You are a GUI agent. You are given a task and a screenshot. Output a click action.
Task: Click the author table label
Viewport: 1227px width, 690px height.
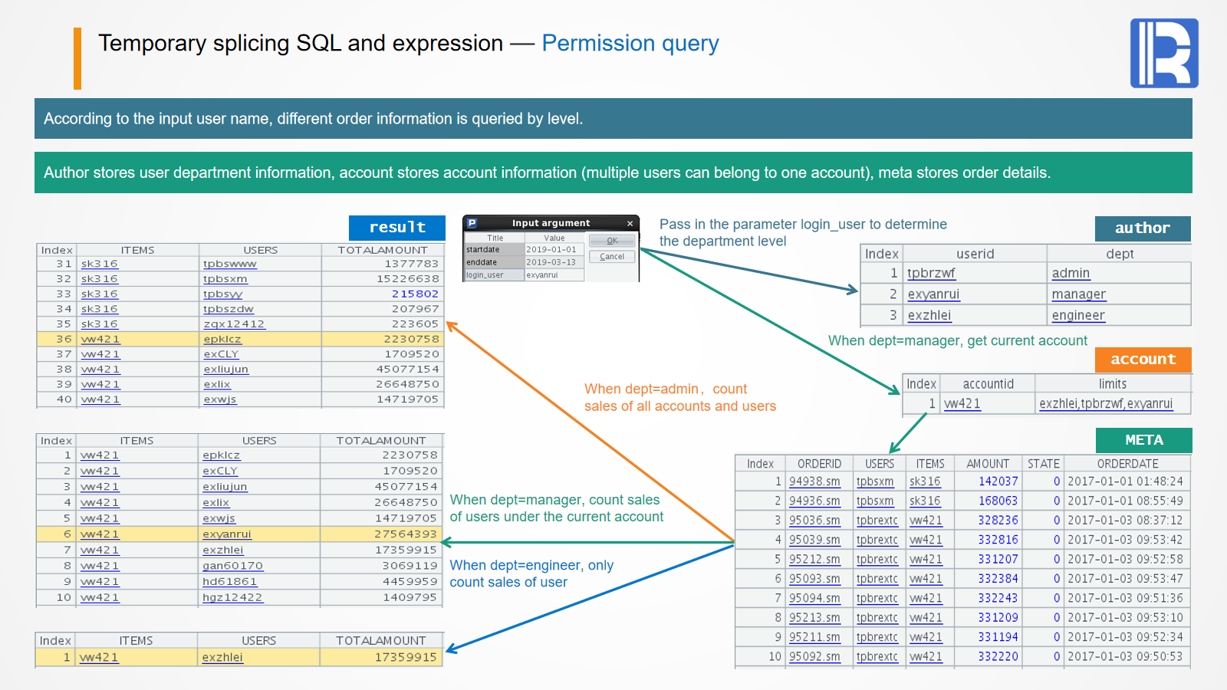[1142, 228]
